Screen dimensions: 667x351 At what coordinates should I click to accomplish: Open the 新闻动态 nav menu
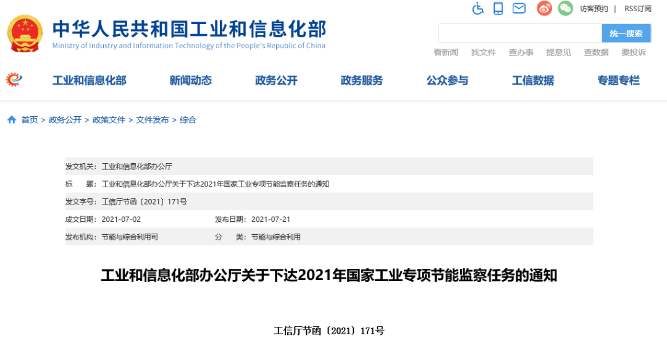click(x=191, y=80)
